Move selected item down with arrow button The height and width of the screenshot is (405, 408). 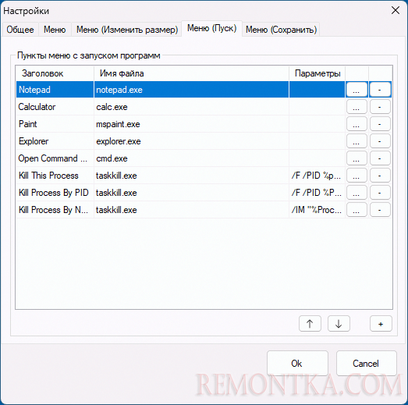(x=339, y=324)
